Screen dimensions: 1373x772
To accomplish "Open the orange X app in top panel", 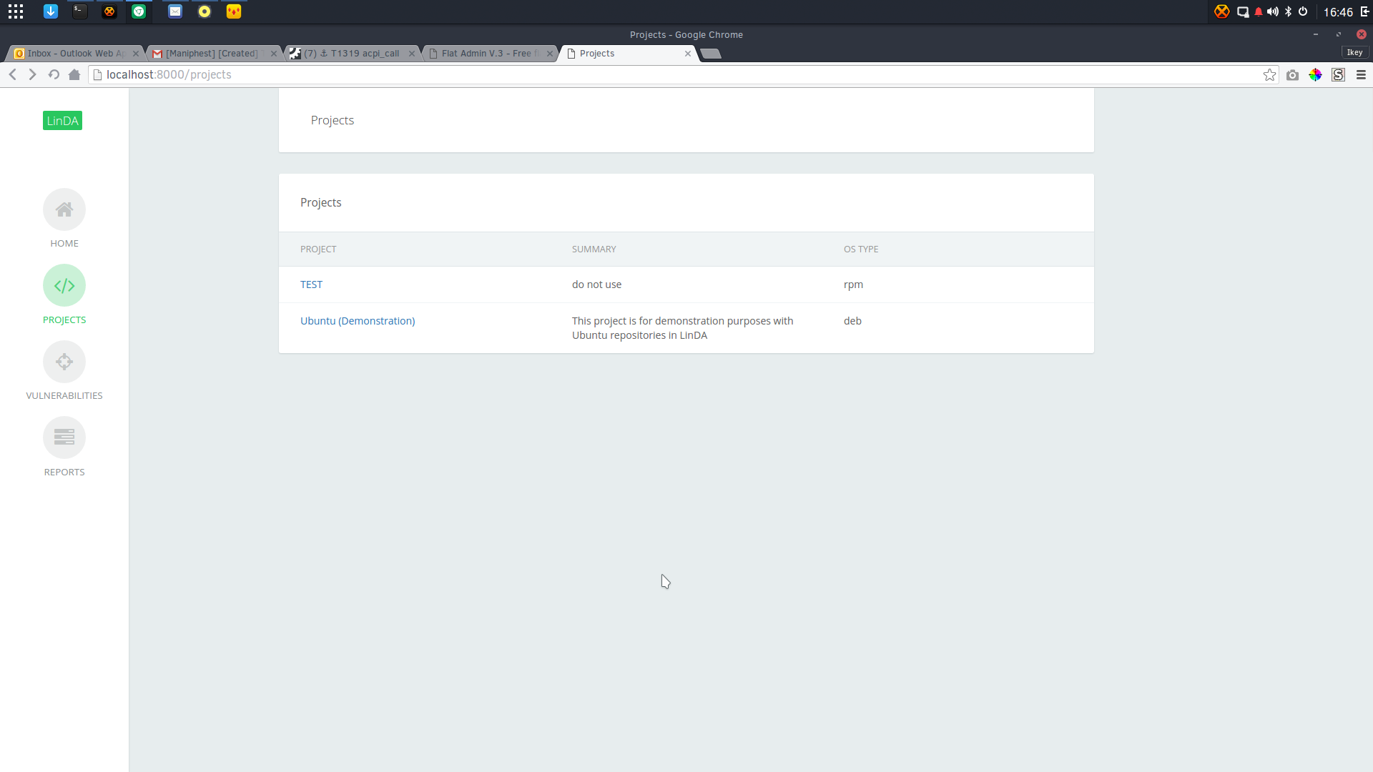I will coord(109,11).
